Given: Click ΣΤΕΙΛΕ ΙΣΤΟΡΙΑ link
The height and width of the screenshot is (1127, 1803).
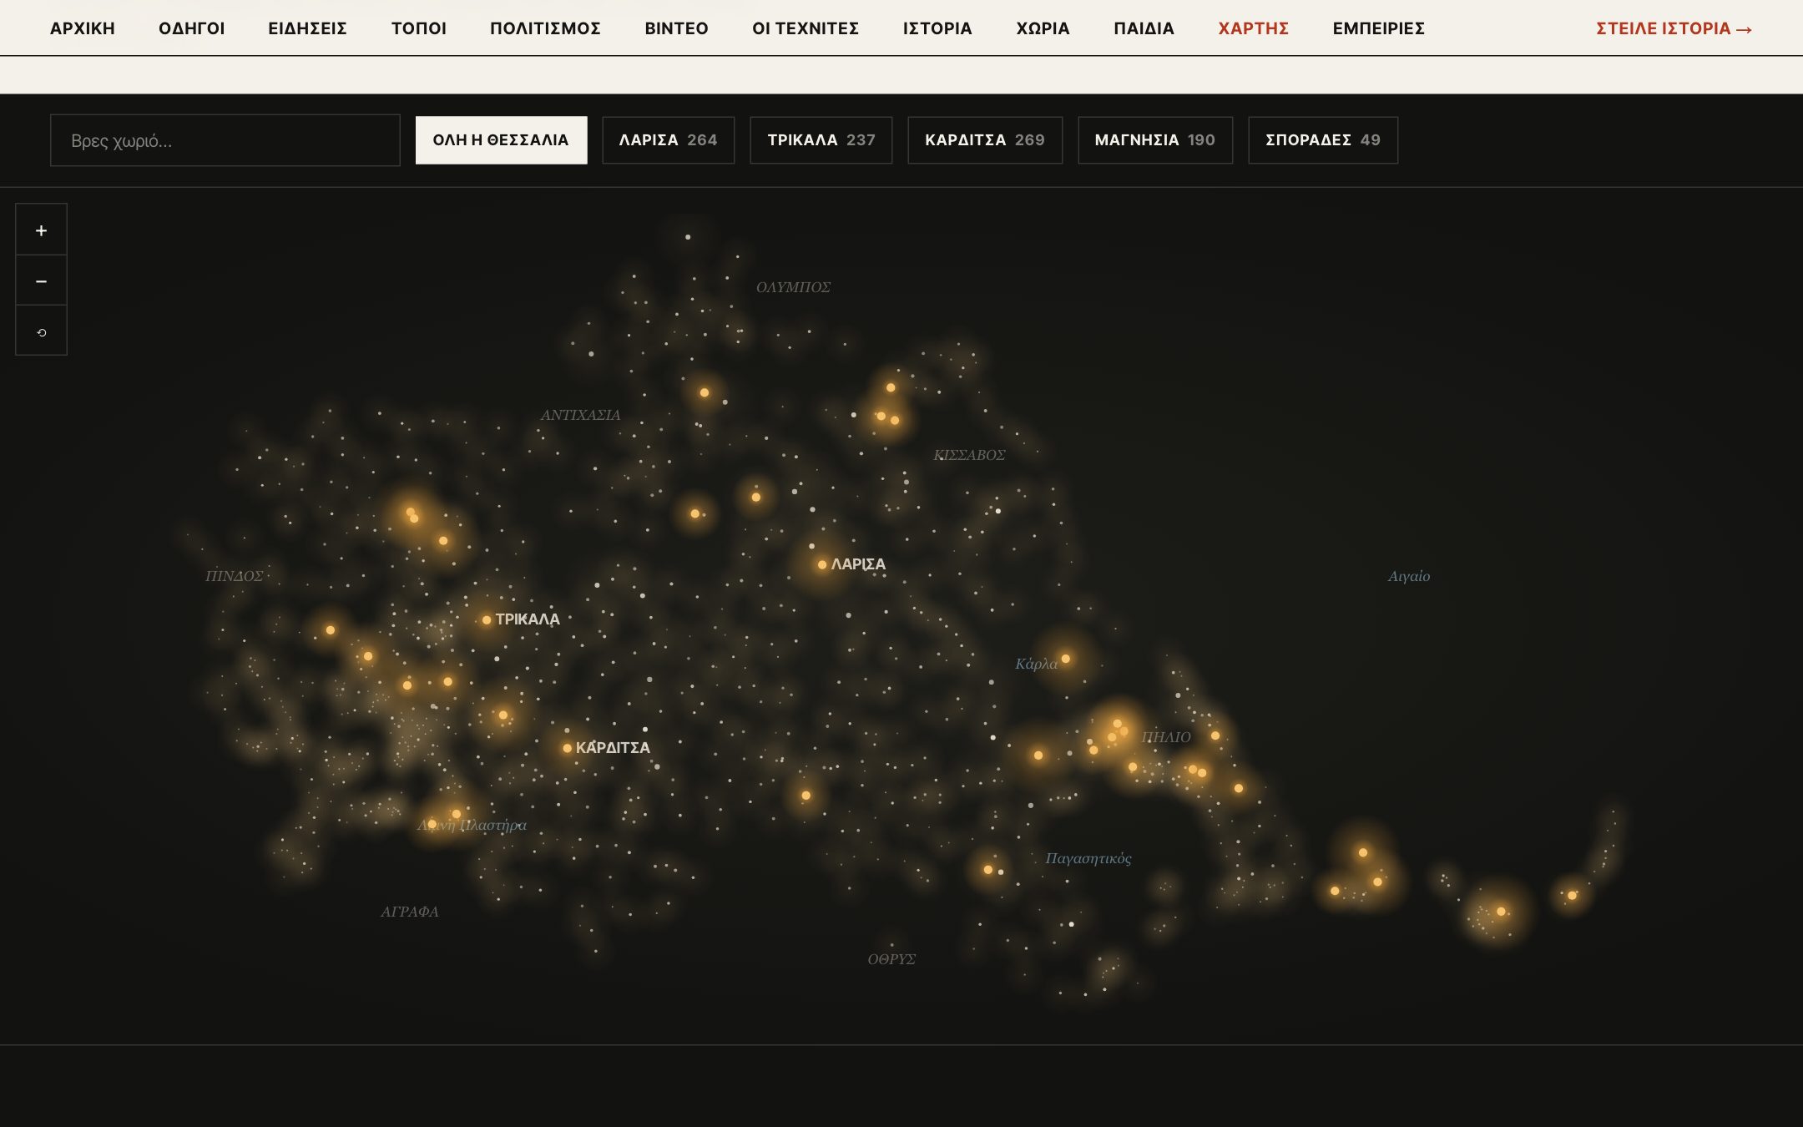Looking at the screenshot, I should (x=1674, y=28).
